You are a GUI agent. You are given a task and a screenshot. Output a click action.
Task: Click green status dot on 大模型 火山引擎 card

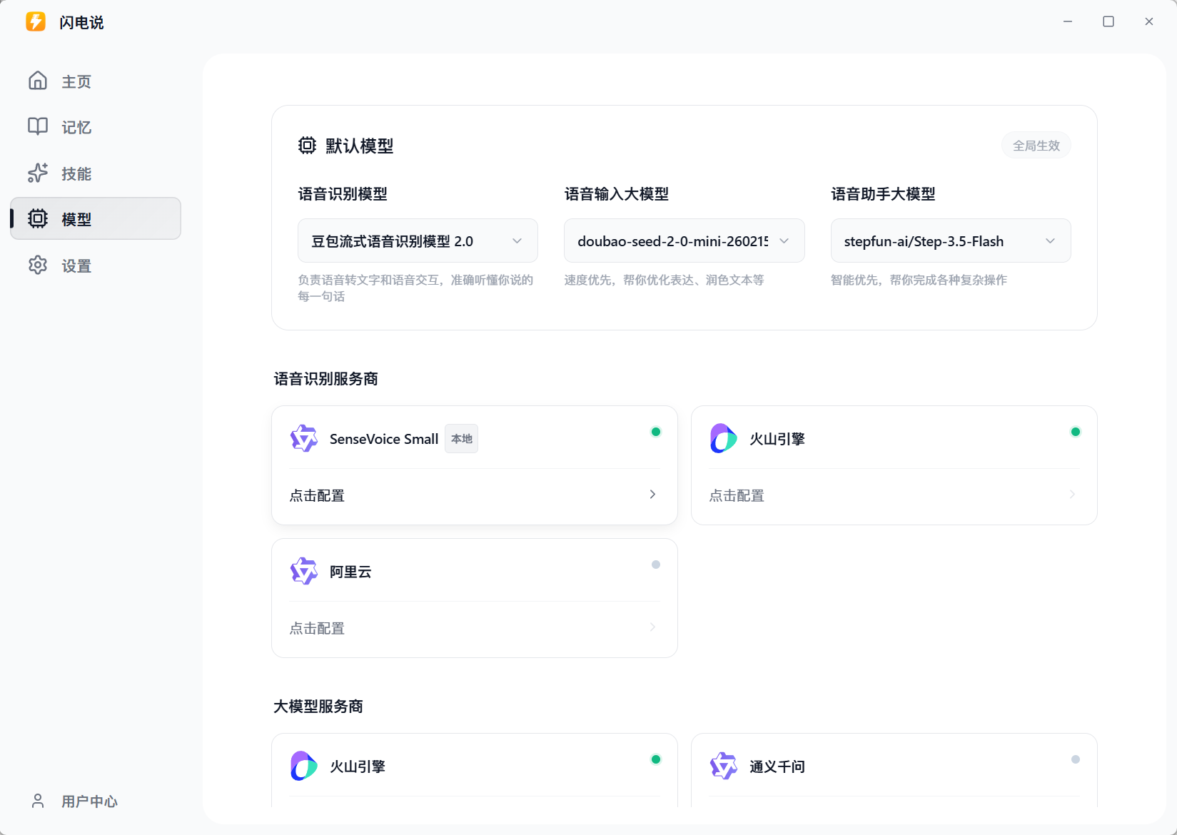click(x=656, y=759)
